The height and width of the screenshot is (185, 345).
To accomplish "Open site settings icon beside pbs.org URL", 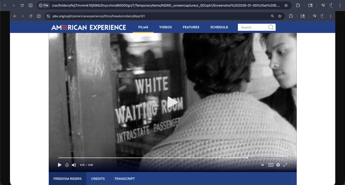I will [48, 16].
